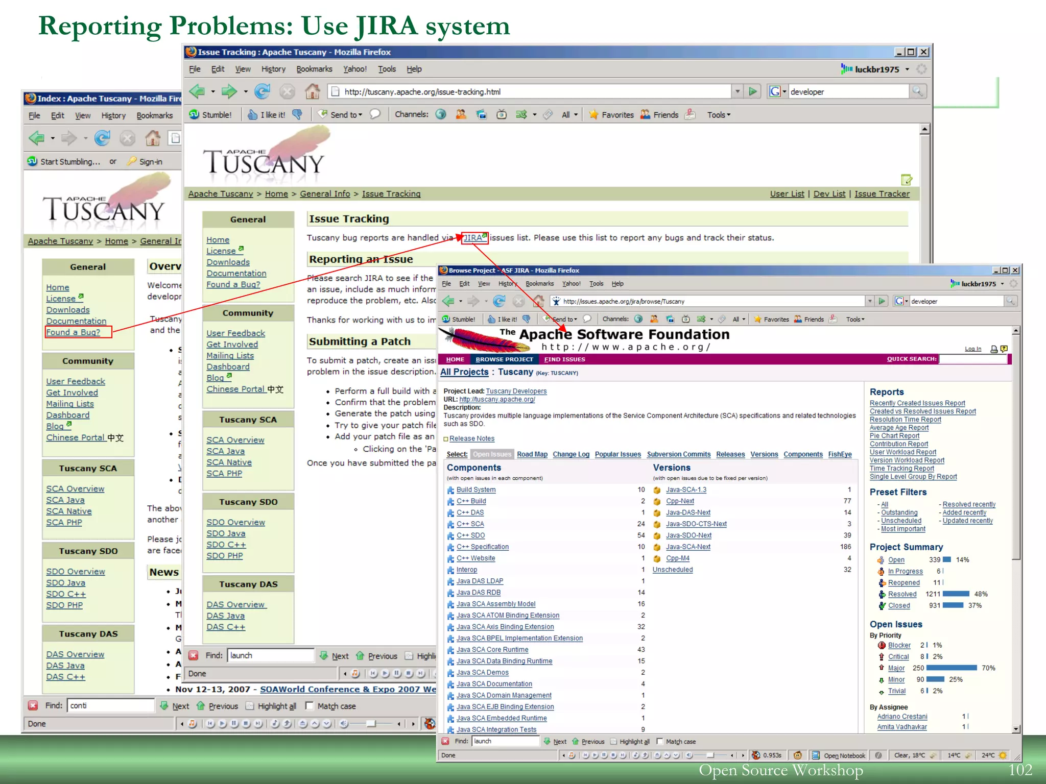Image resolution: width=1046 pixels, height=784 pixels.
Task: Click Java-SCA-Next version link
Action: (x=687, y=547)
